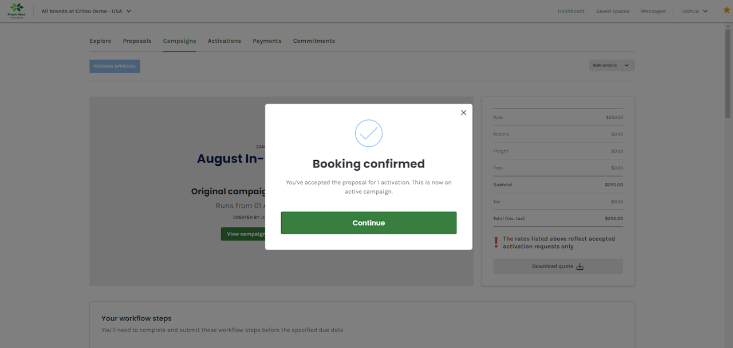The width and height of the screenshot is (733, 348).
Task: Open the Dashboard link
Action: (x=571, y=11)
